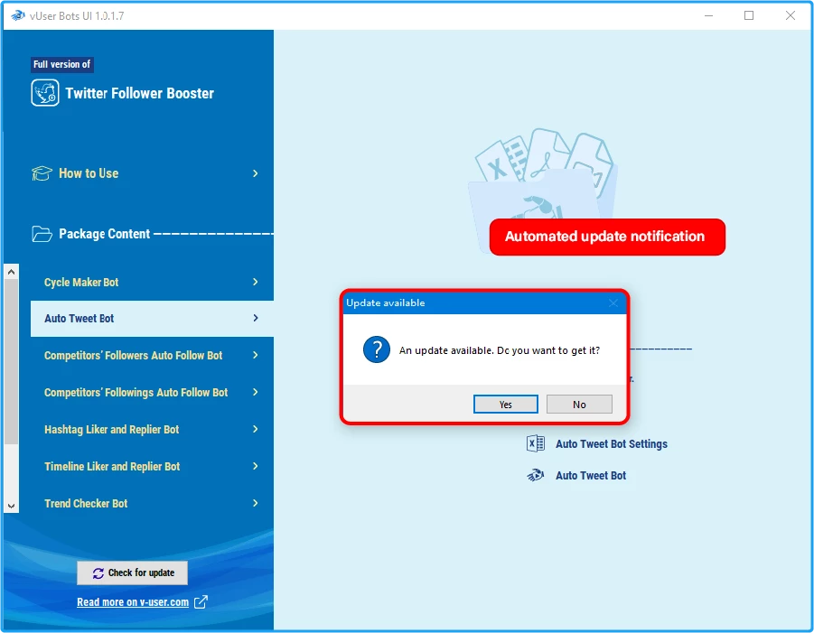Click the Check for update button

click(x=133, y=572)
